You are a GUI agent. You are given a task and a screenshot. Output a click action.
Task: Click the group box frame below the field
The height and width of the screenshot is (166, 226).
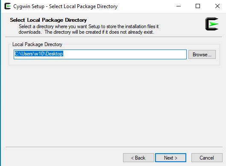pyautogui.click(x=114, y=65)
